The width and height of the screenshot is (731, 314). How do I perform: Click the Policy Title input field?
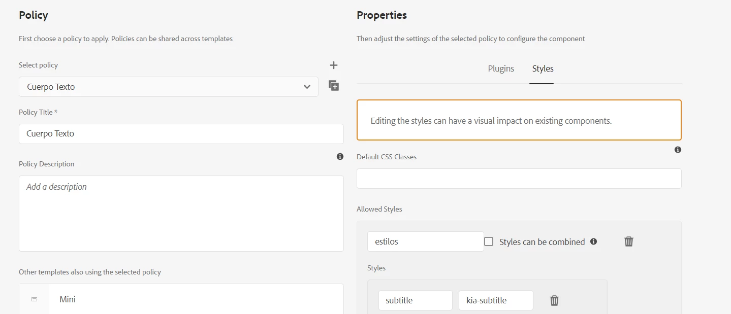click(x=181, y=134)
